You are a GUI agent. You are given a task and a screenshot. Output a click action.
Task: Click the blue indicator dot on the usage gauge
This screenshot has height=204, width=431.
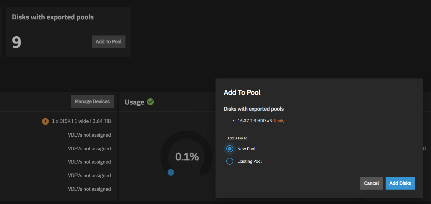[x=171, y=172]
